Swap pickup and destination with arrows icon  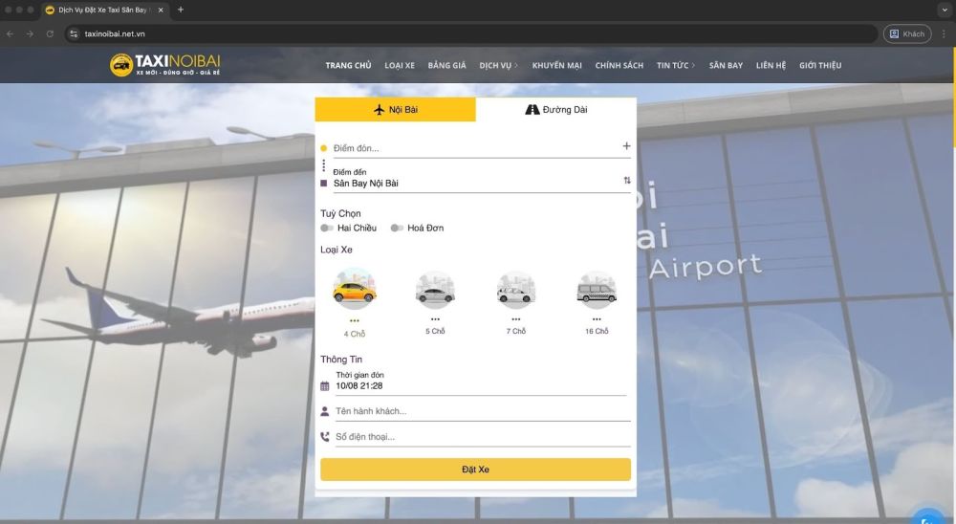pyautogui.click(x=627, y=181)
